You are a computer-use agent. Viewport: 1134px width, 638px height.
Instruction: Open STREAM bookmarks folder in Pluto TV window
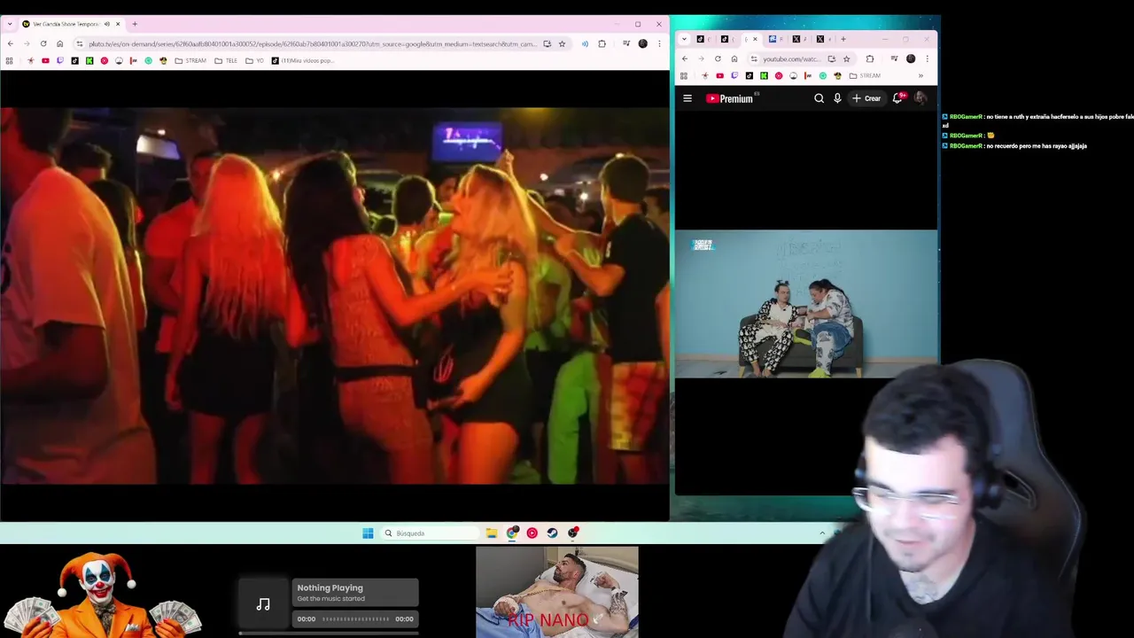[190, 60]
